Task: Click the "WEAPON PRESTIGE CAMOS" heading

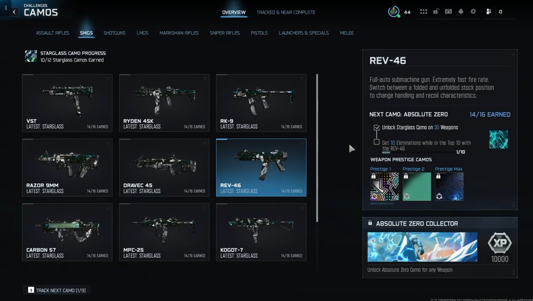Action: pyautogui.click(x=401, y=159)
